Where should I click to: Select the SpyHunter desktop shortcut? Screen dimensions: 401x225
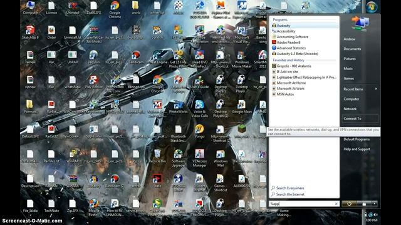coord(93,131)
